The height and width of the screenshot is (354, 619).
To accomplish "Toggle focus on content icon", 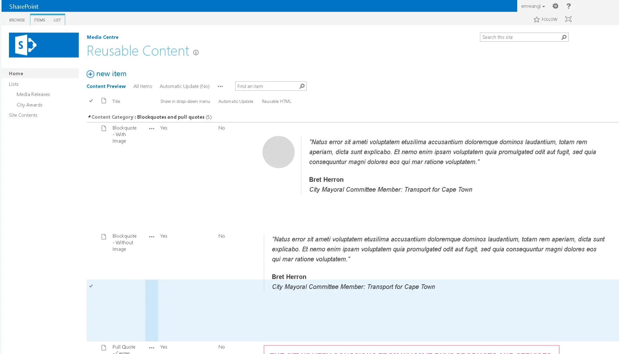I will [x=568, y=19].
